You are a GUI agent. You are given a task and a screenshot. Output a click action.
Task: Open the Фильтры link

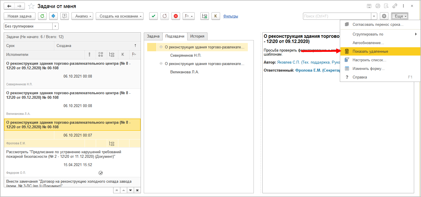[231, 16]
